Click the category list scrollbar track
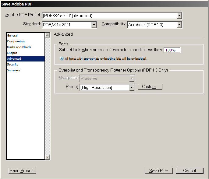The width and height of the screenshot is (209, 179). pyautogui.click(x=48, y=96)
